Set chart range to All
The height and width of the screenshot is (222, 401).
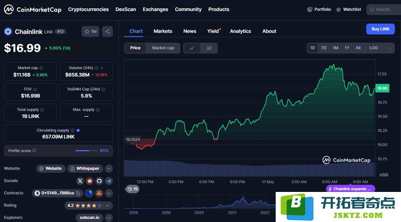coord(358,48)
